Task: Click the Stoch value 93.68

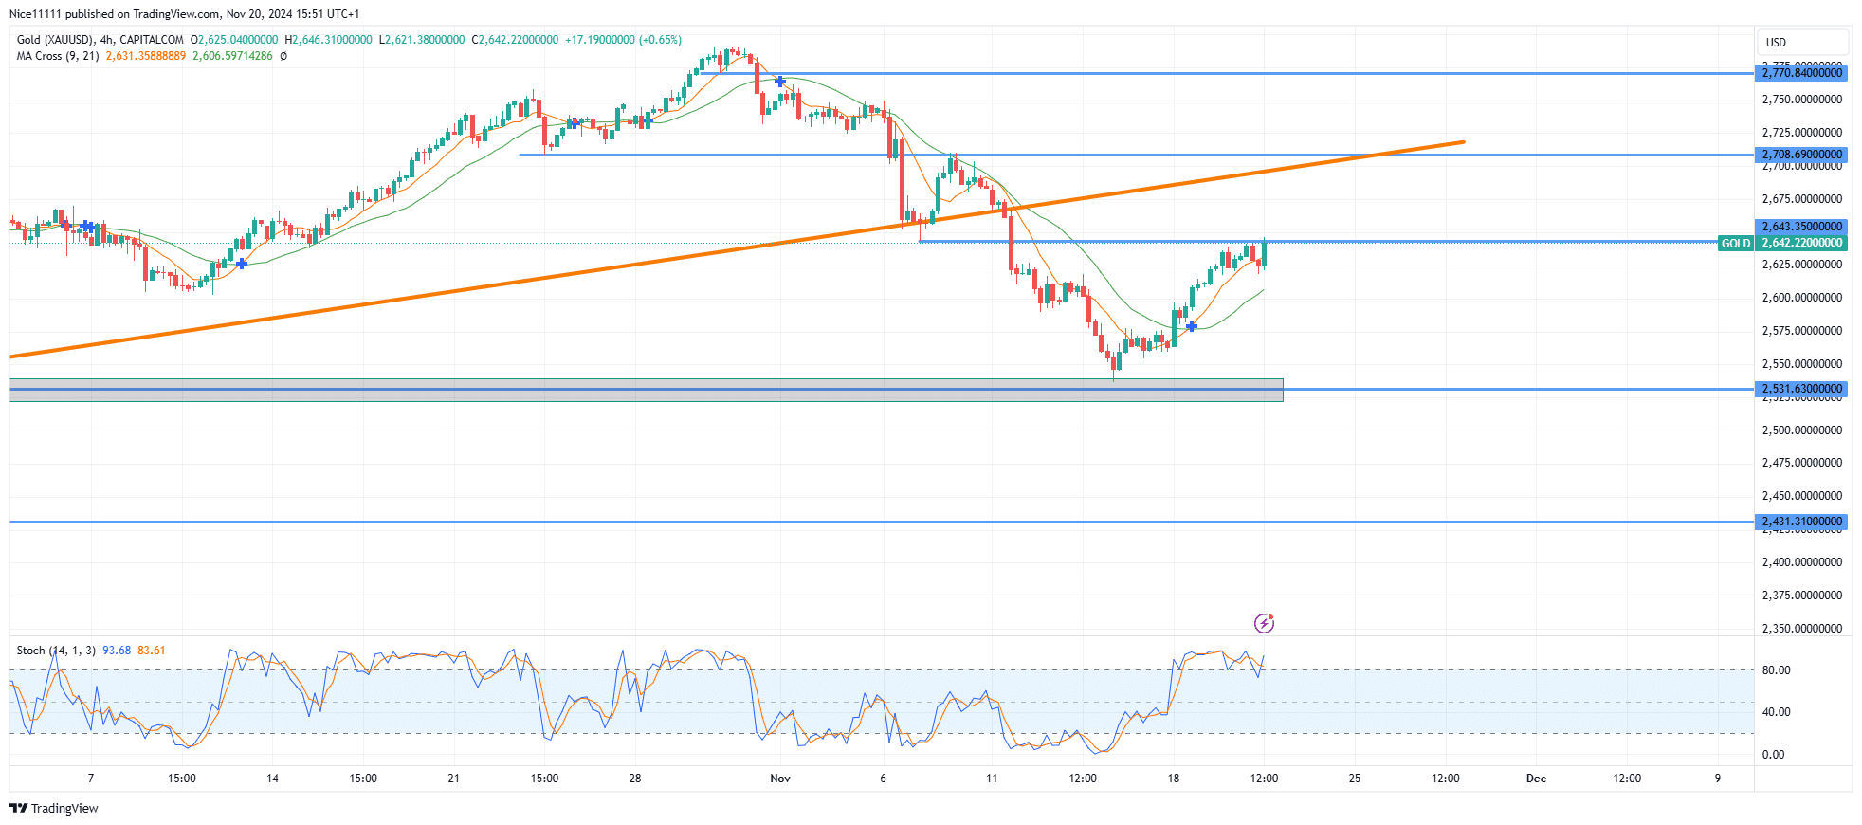Action: pyautogui.click(x=117, y=651)
